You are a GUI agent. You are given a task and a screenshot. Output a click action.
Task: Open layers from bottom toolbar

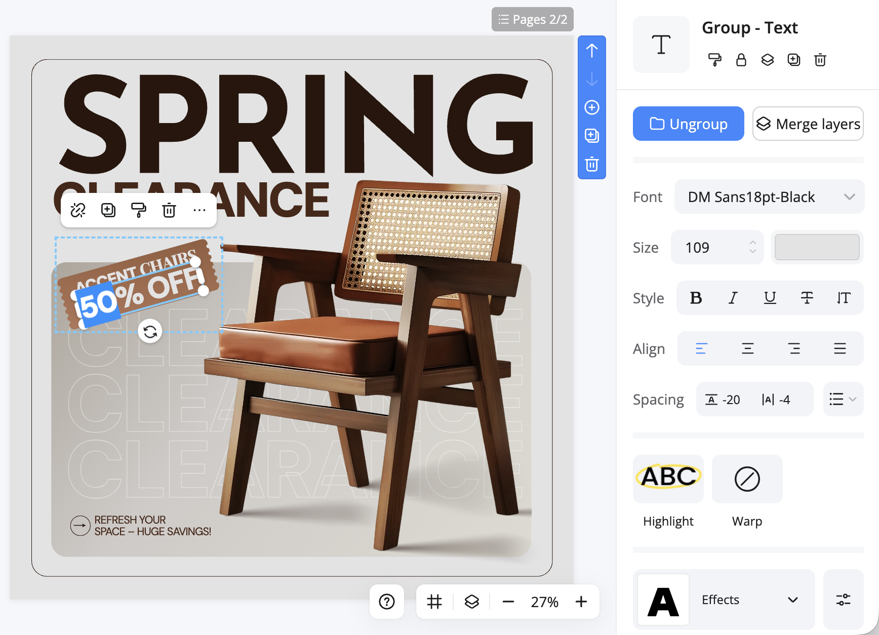pyautogui.click(x=471, y=602)
